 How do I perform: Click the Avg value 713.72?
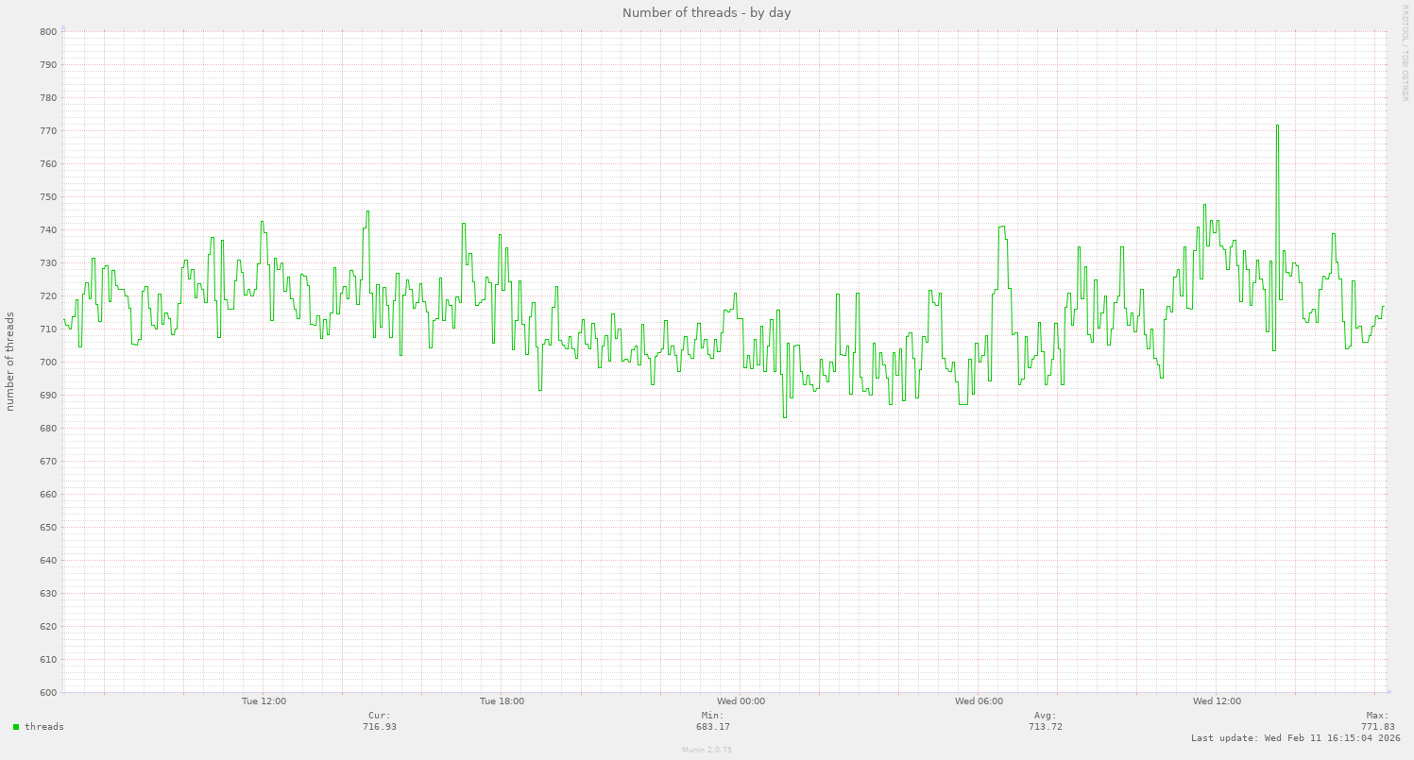pos(1046,727)
